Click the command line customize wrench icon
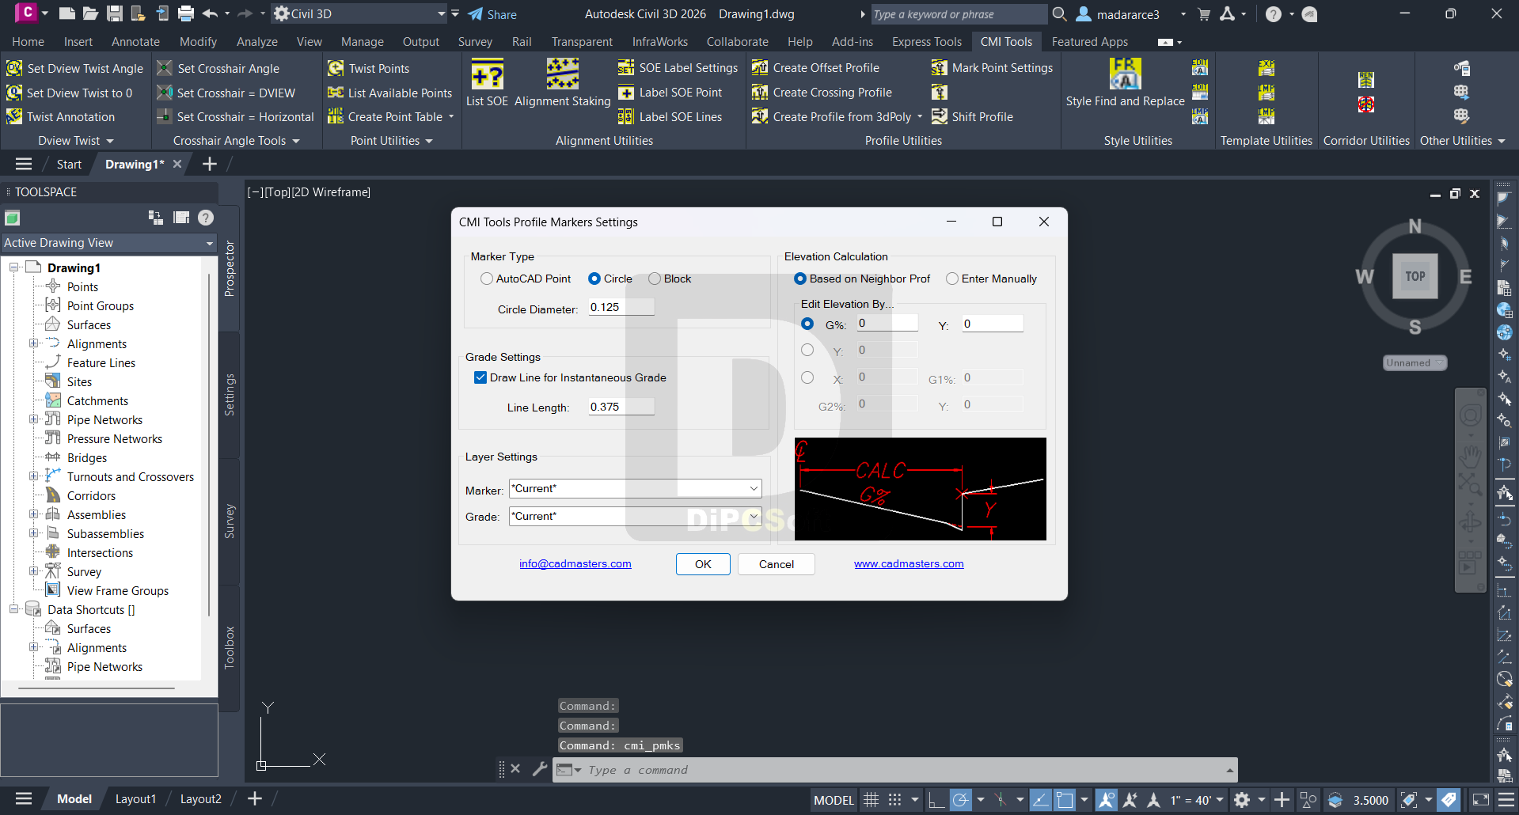The height and width of the screenshot is (815, 1519). pos(540,768)
